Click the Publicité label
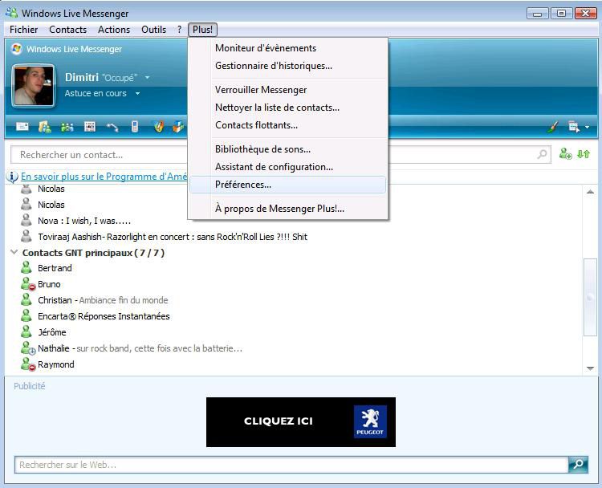602x488 pixels. [29, 386]
